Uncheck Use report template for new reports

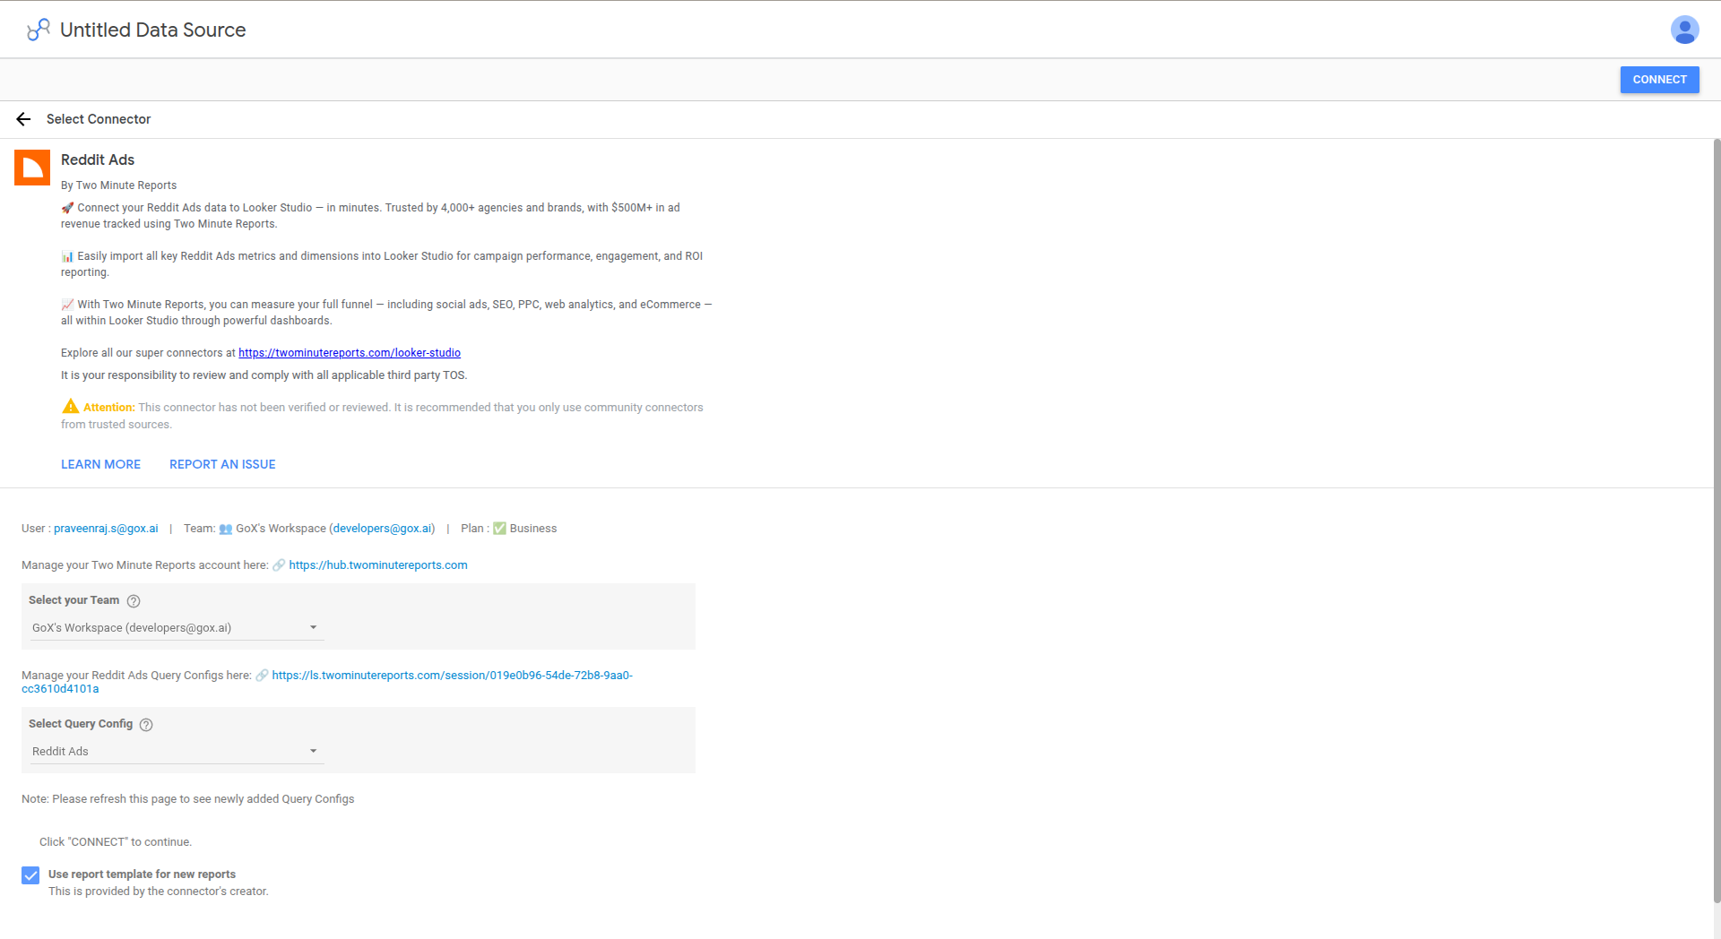pyautogui.click(x=30, y=875)
